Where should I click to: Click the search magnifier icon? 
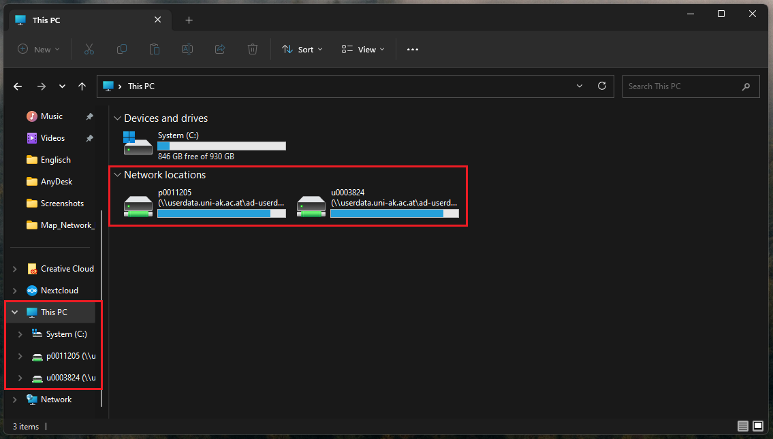[746, 86]
